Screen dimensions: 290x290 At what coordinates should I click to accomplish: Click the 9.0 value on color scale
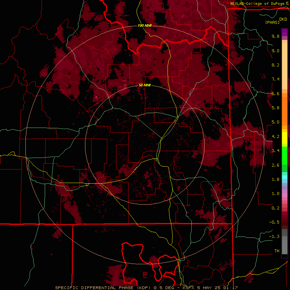(x=275, y=51)
